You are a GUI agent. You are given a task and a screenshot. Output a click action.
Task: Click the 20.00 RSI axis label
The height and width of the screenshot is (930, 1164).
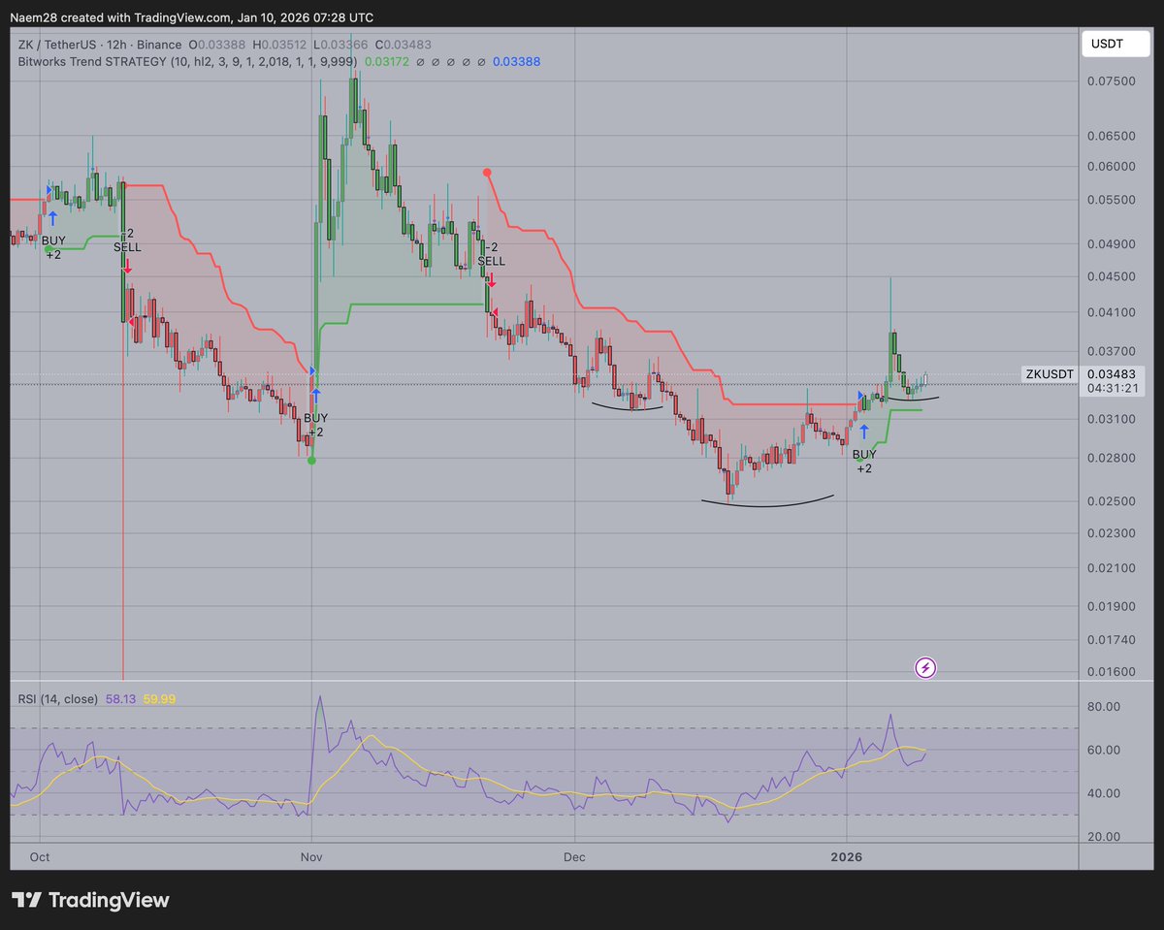[1105, 837]
